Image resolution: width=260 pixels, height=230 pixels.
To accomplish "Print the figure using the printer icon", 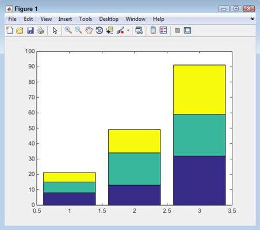I will click(40, 30).
